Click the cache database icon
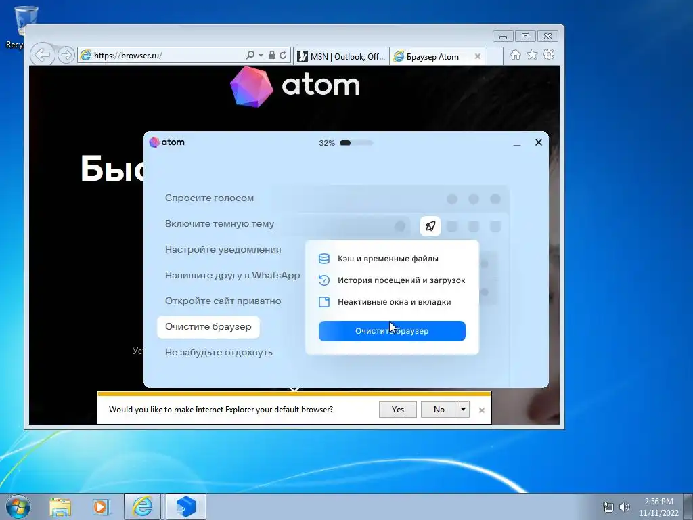693x520 pixels. 324,259
